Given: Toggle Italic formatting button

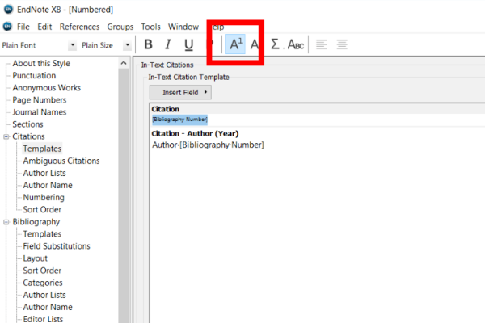Looking at the screenshot, I should pyautogui.click(x=168, y=44).
